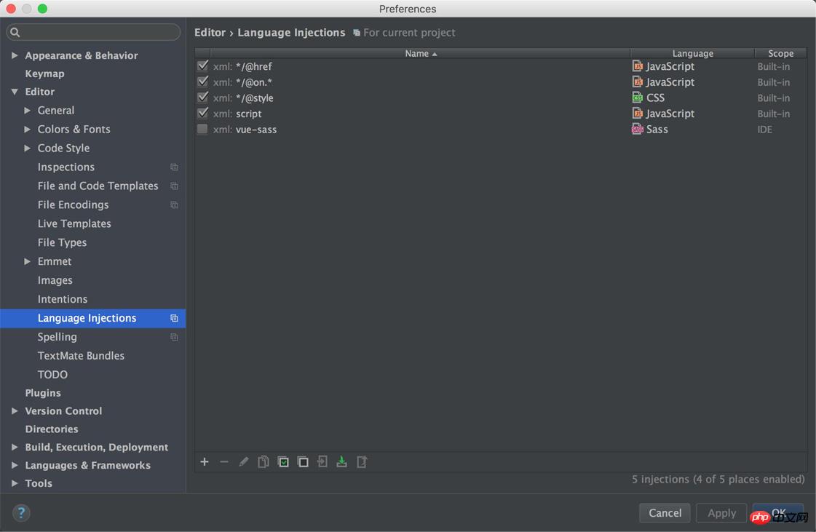Open the Keymap settings page
The height and width of the screenshot is (532, 816).
[44, 74]
